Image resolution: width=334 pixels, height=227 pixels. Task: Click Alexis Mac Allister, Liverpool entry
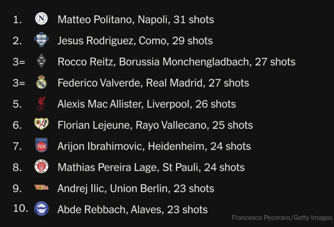tap(146, 104)
